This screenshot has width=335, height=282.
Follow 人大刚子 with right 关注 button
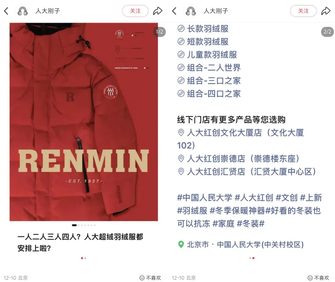(304, 11)
